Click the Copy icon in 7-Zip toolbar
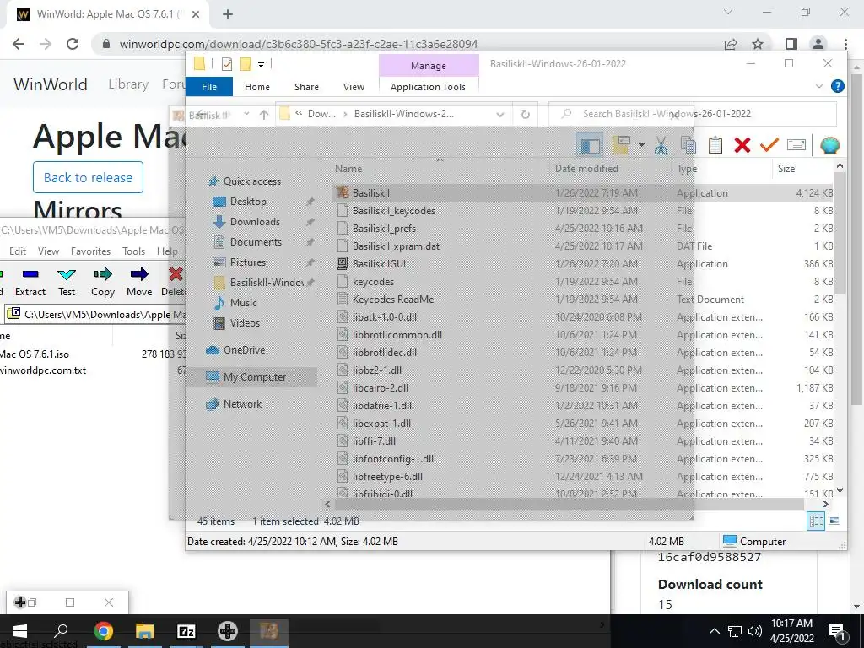The image size is (864, 648). pos(103,282)
